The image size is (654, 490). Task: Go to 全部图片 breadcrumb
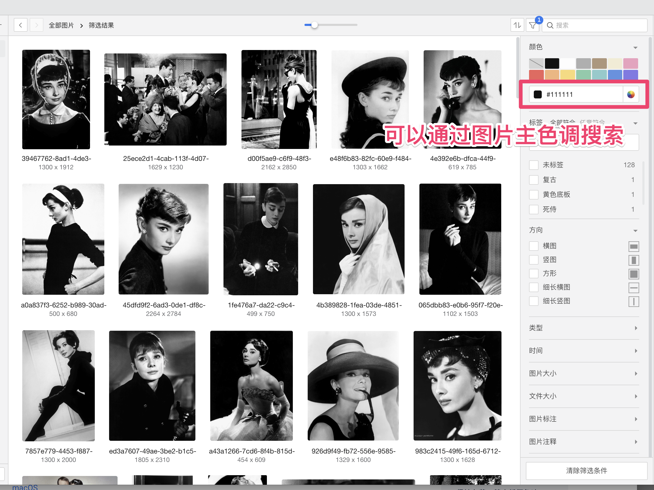pos(61,25)
